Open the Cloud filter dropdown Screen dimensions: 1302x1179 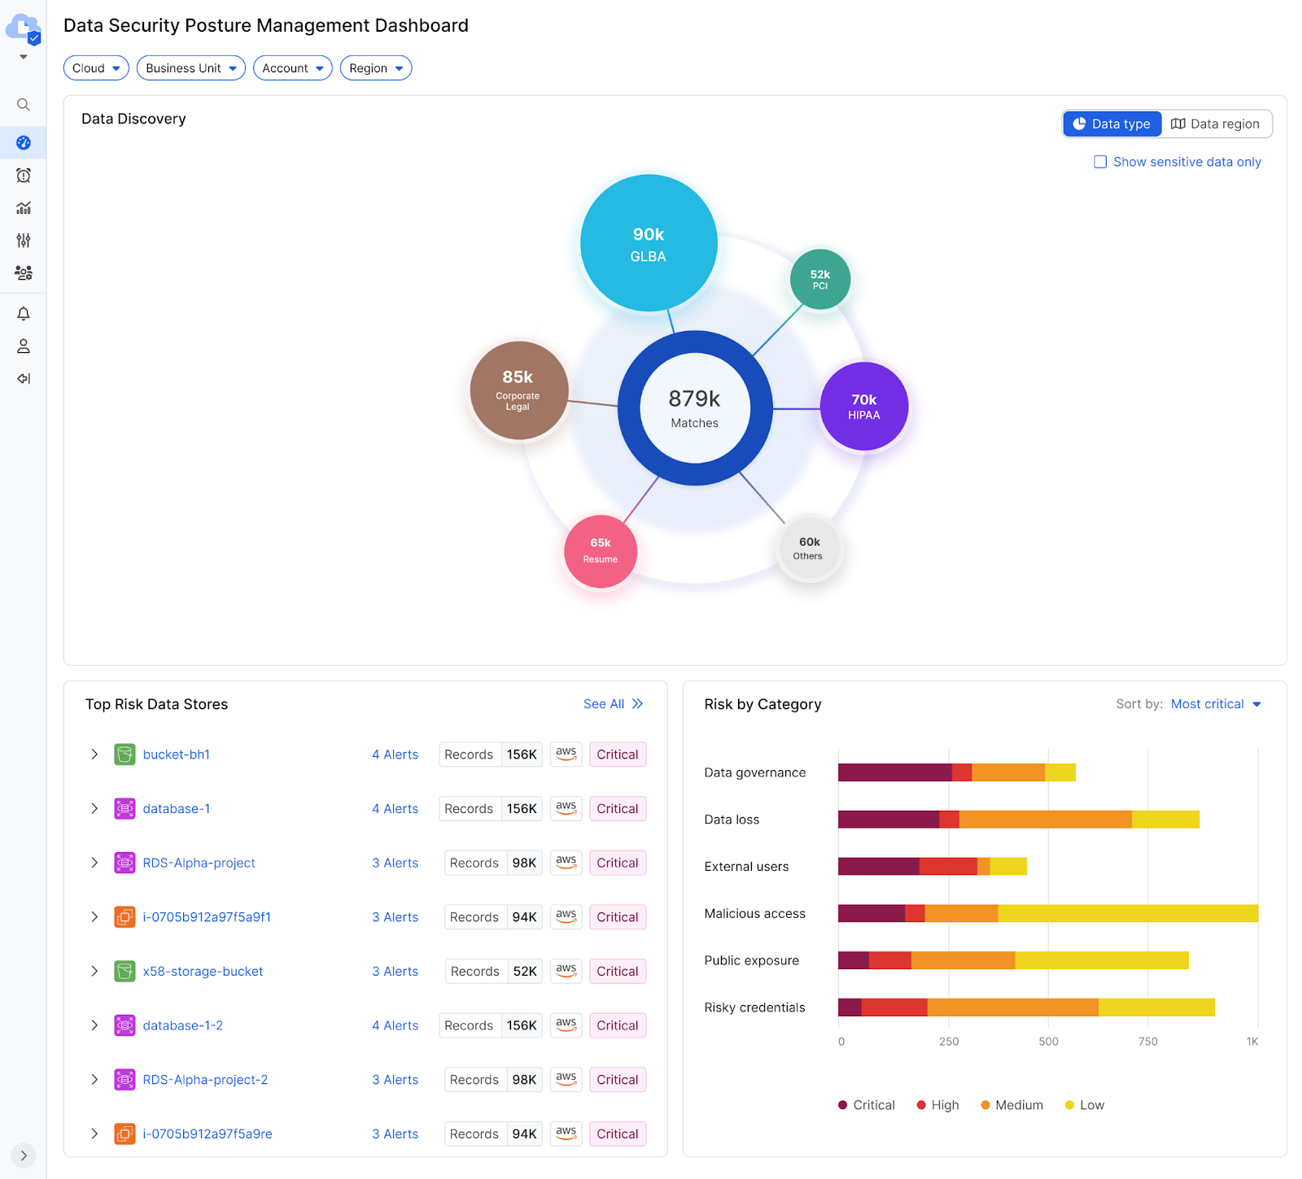96,68
